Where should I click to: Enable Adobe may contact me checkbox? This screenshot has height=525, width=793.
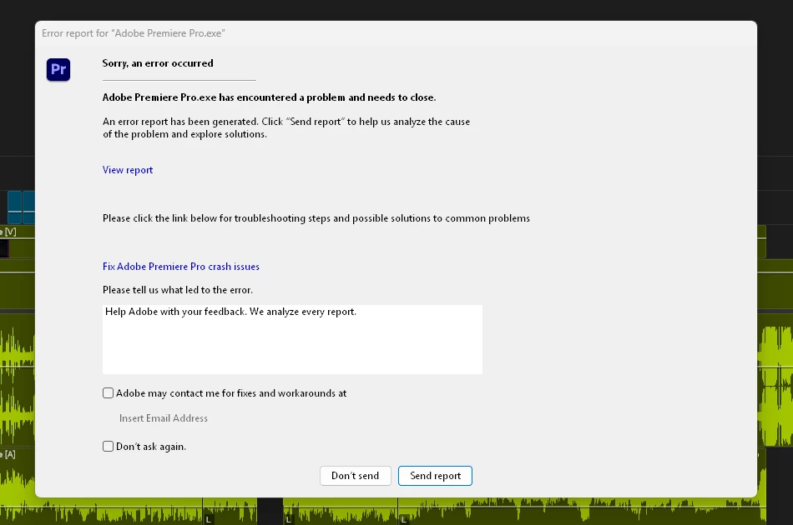click(108, 393)
